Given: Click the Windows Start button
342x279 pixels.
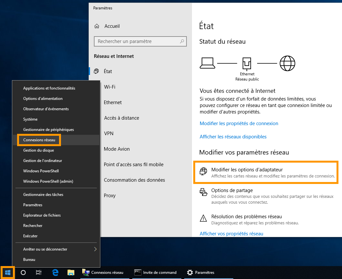Looking at the screenshot, I should pyautogui.click(x=8, y=273).
